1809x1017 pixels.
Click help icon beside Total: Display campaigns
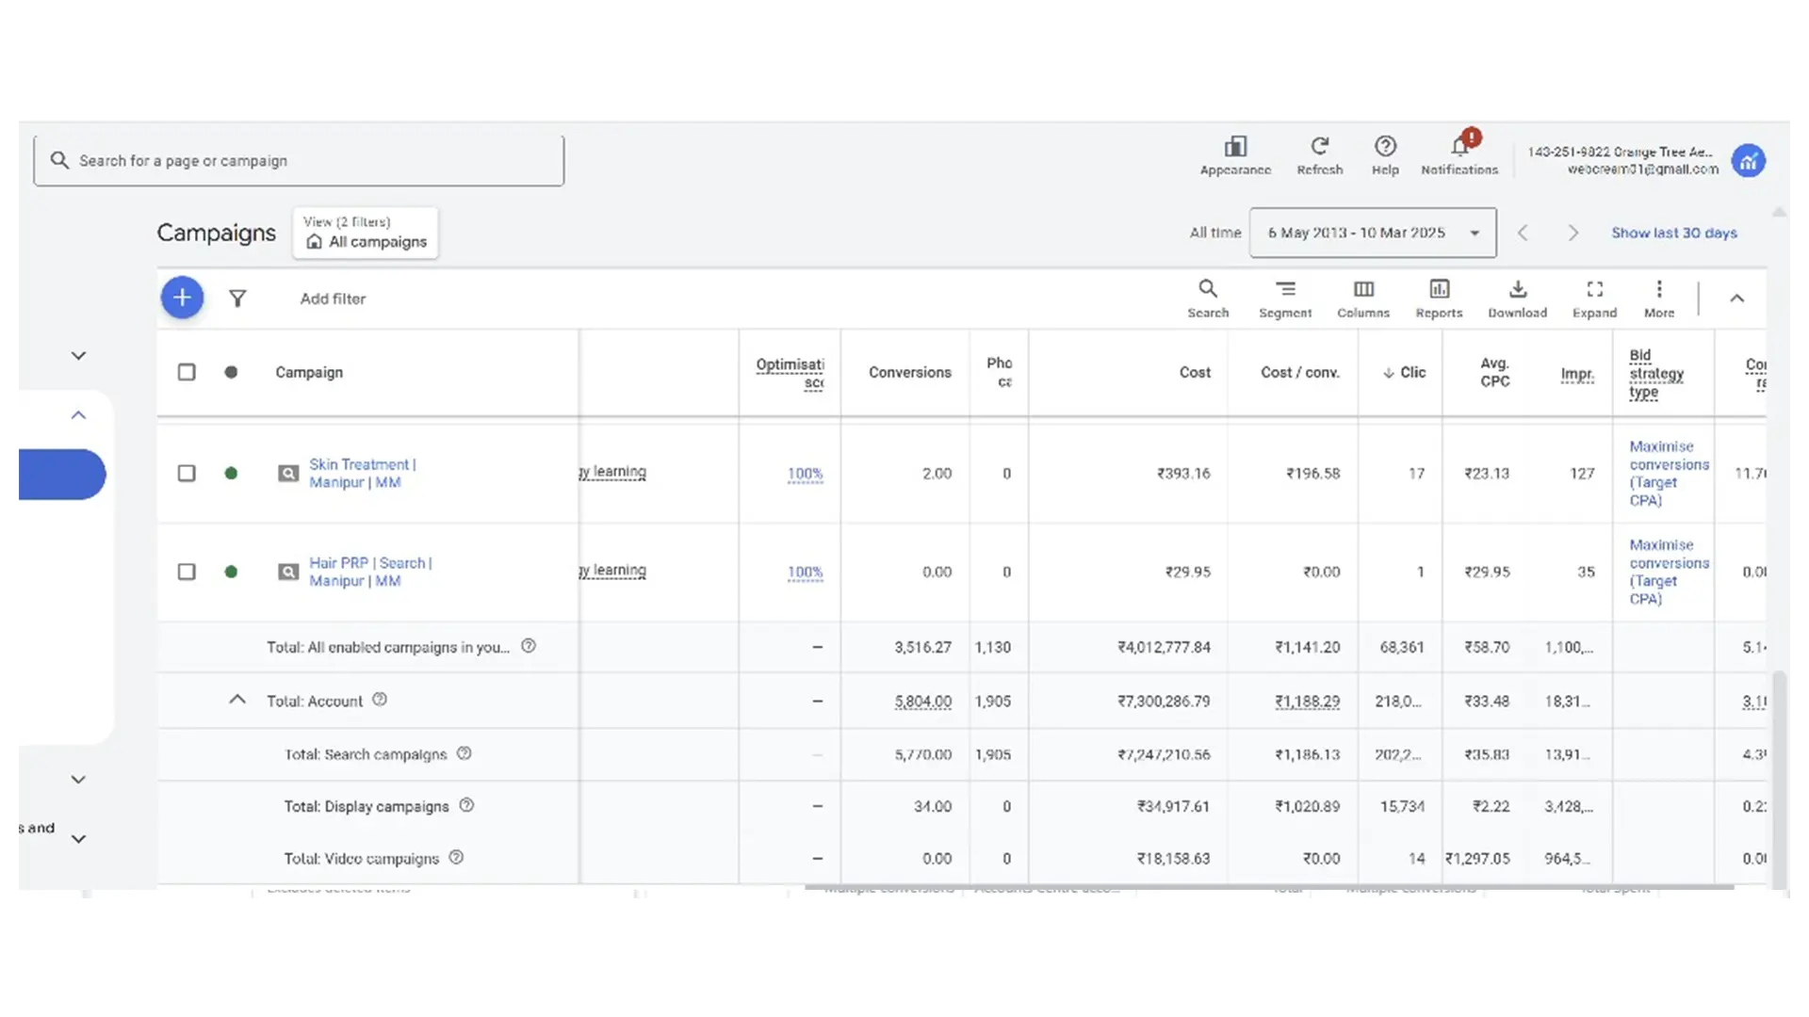point(466,805)
